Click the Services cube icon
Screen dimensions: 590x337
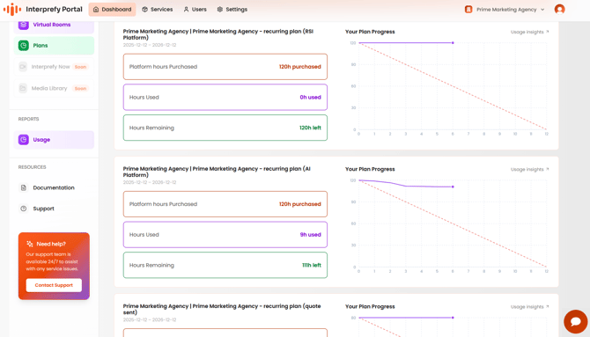point(145,10)
